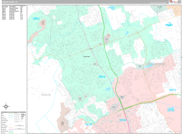The width and height of the screenshot is (183, 134).
Task: Select the 78641 map label
Action: tap(36, 19)
